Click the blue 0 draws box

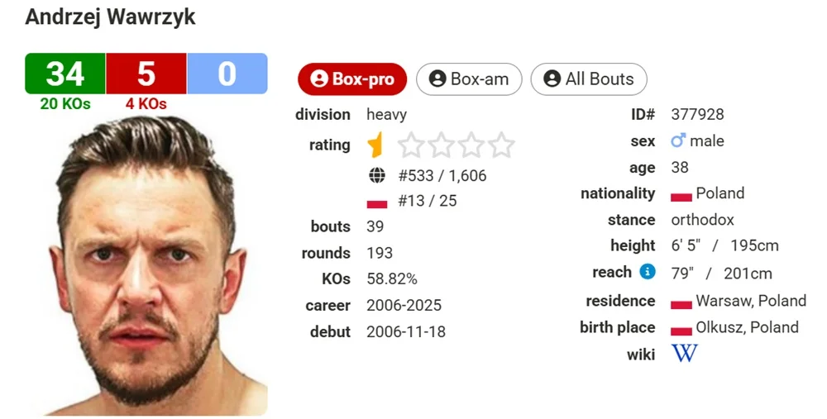tap(227, 74)
